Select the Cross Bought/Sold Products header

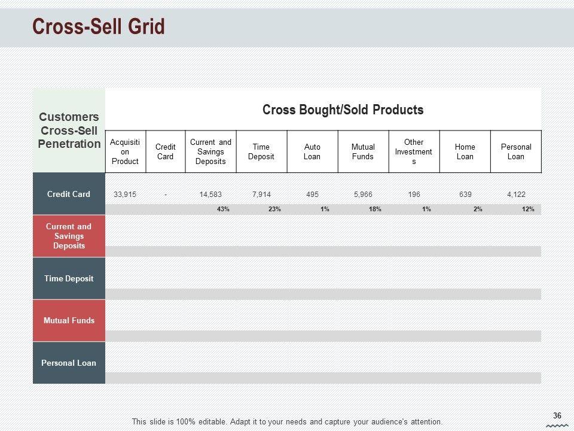click(343, 110)
